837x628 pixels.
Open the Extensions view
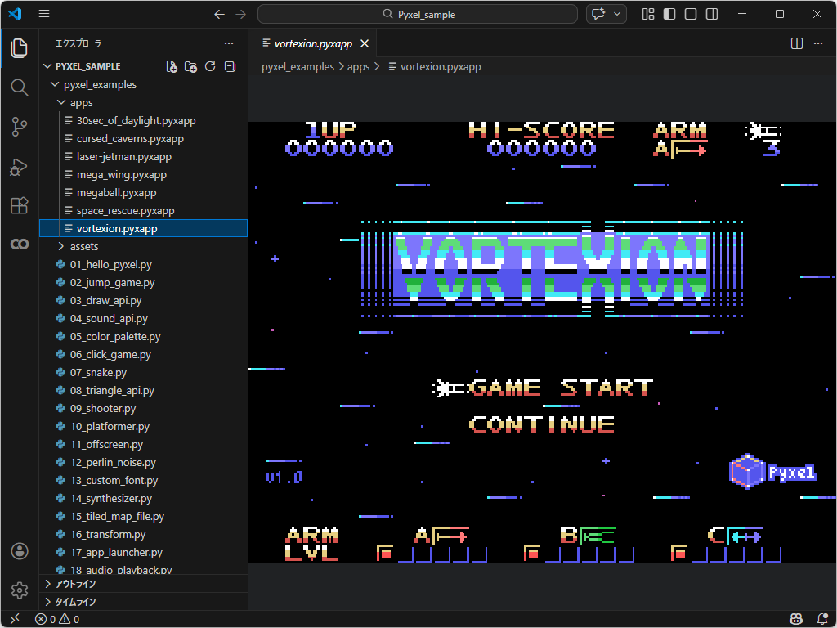click(x=20, y=205)
